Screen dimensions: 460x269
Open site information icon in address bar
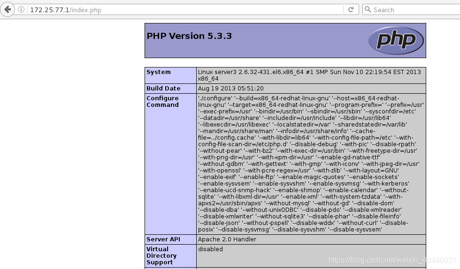coord(21,10)
